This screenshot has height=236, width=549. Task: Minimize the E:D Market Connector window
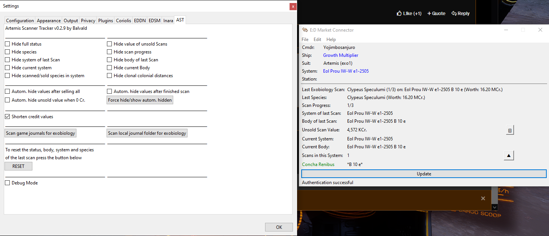pos(506,30)
